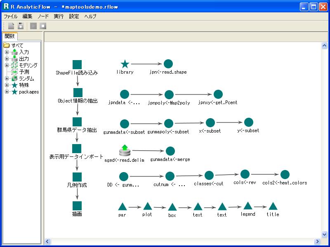
Task: Click the horizontal scrollbar right arrow
Action: 317,242
